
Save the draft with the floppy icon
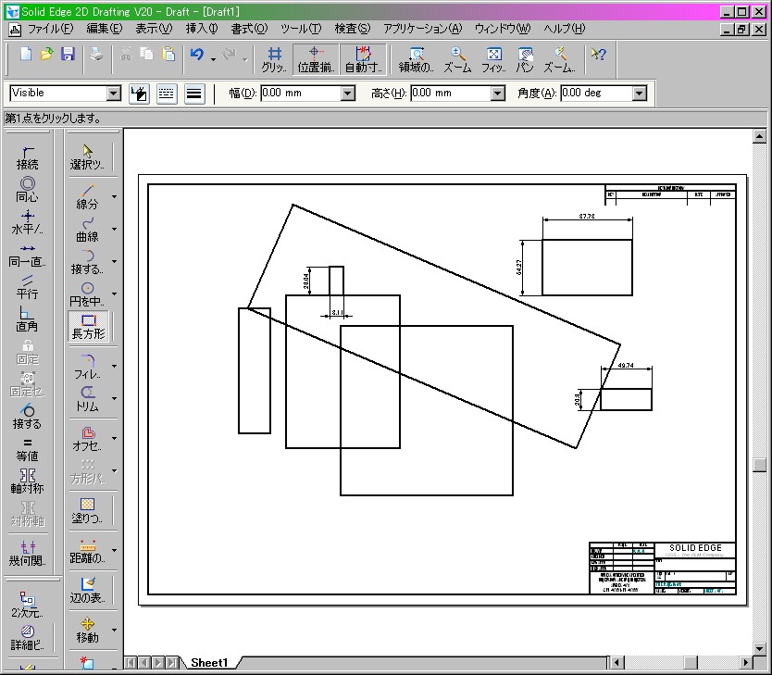[x=68, y=54]
